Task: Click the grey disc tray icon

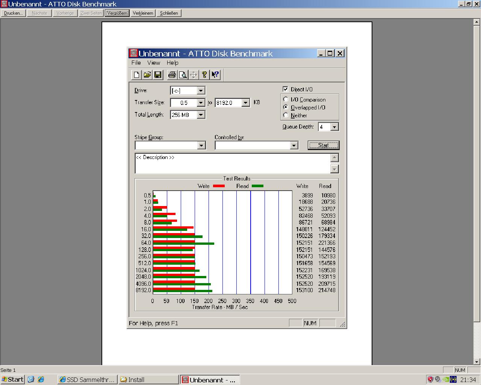Action: [438, 379]
